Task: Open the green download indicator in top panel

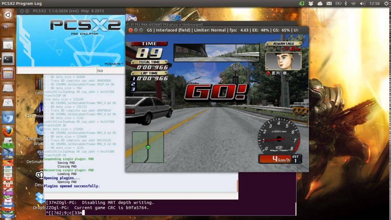Action: pyautogui.click(x=302, y=4)
